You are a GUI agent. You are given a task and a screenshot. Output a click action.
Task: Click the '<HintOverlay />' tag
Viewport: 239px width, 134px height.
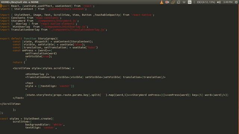(x=37, y=74)
